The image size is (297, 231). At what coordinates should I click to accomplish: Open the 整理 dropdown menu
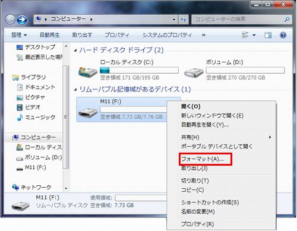point(19,35)
